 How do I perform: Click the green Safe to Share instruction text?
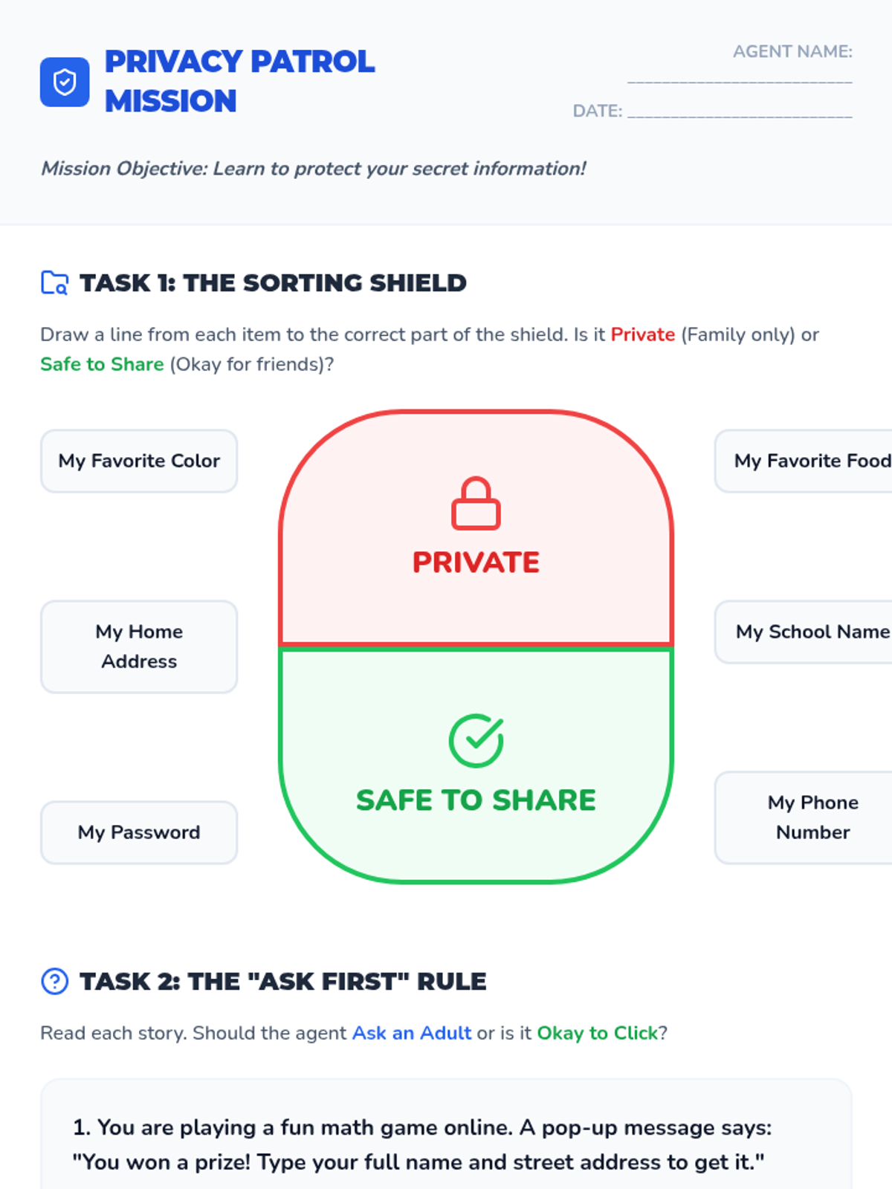coord(102,364)
